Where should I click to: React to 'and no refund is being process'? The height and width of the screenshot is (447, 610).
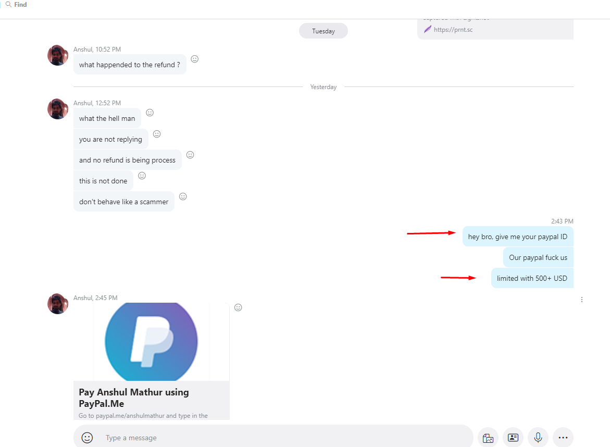(x=190, y=155)
